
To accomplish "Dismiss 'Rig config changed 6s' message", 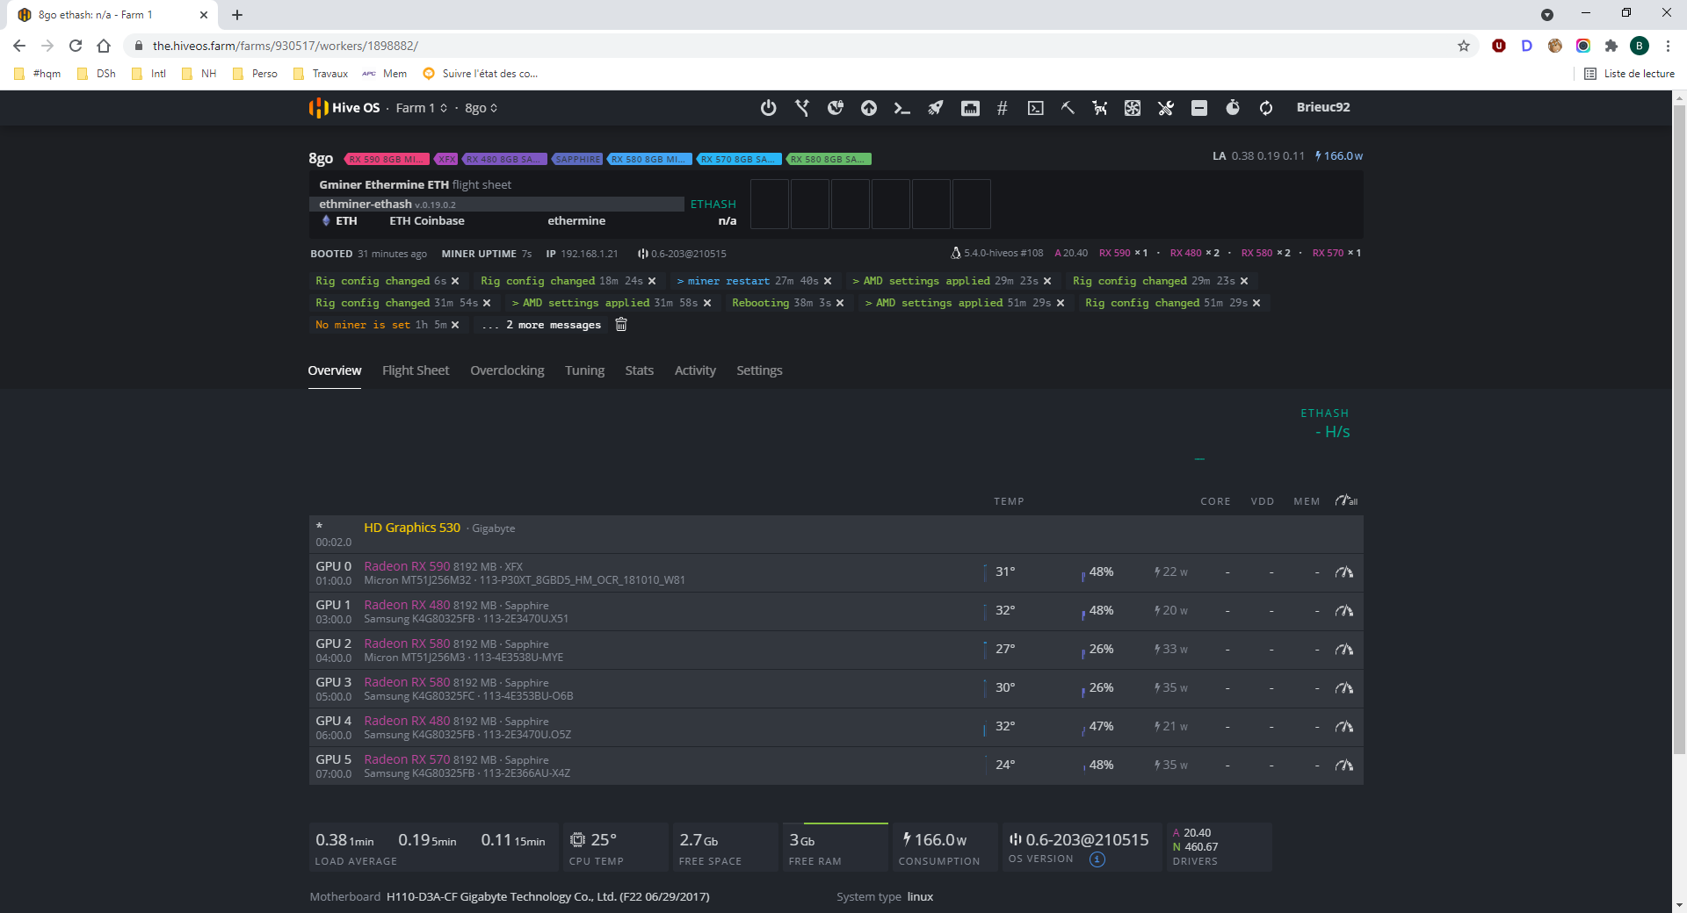I will (x=455, y=281).
